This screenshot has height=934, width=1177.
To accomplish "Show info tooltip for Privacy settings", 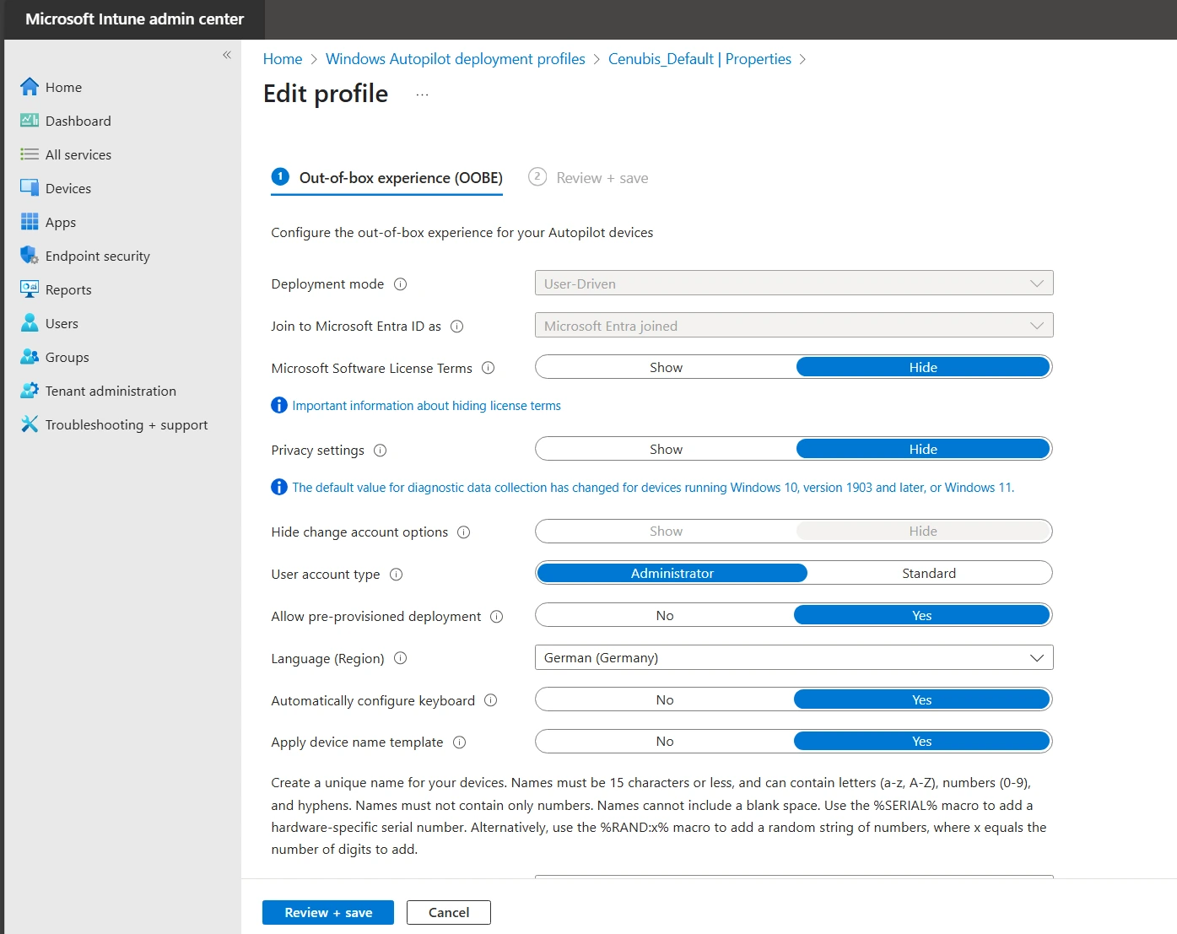I will (381, 451).
